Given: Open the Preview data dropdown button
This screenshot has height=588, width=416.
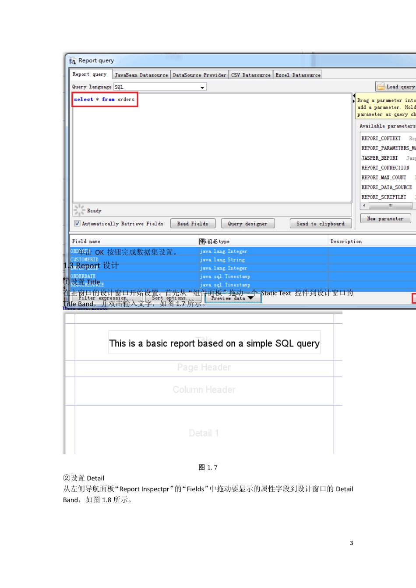Looking at the screenshot, I should (x=233, y=298).
